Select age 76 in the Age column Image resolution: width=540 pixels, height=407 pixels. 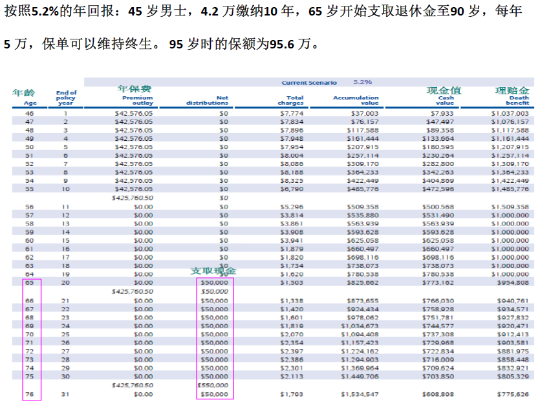pos(30,395)
